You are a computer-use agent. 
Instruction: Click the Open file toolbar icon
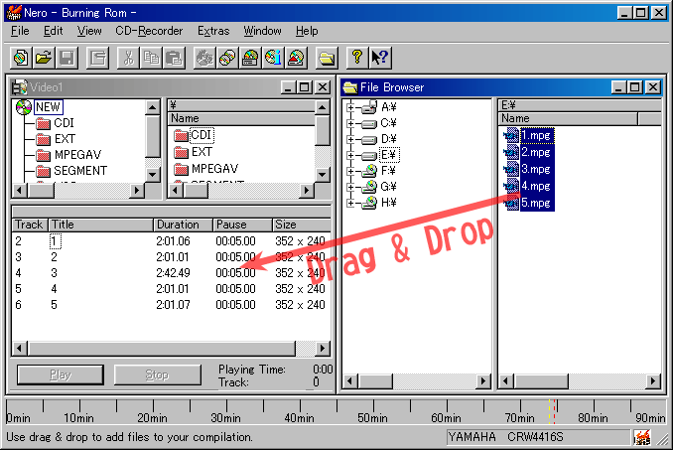coord(44,58)
